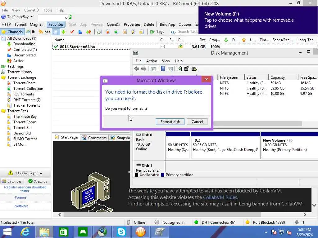Expand the address combo box dropdown arrow
Viewport: 318px width, 238px height.
66,18
